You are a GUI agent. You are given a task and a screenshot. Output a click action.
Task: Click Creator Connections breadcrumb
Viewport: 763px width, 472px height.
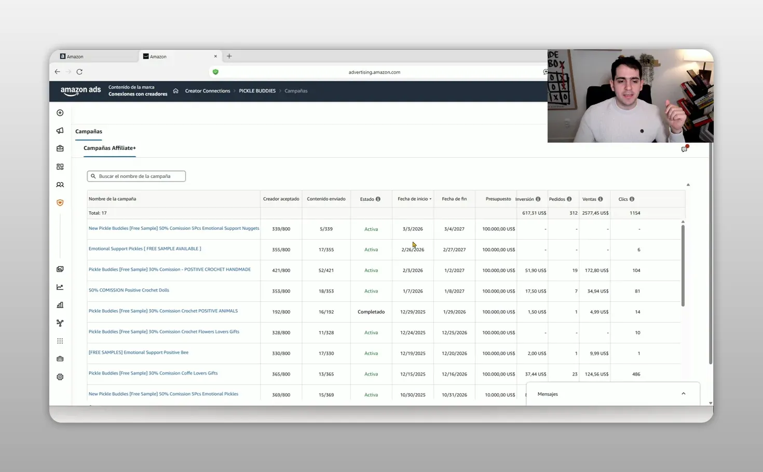(x=208, y=91)
